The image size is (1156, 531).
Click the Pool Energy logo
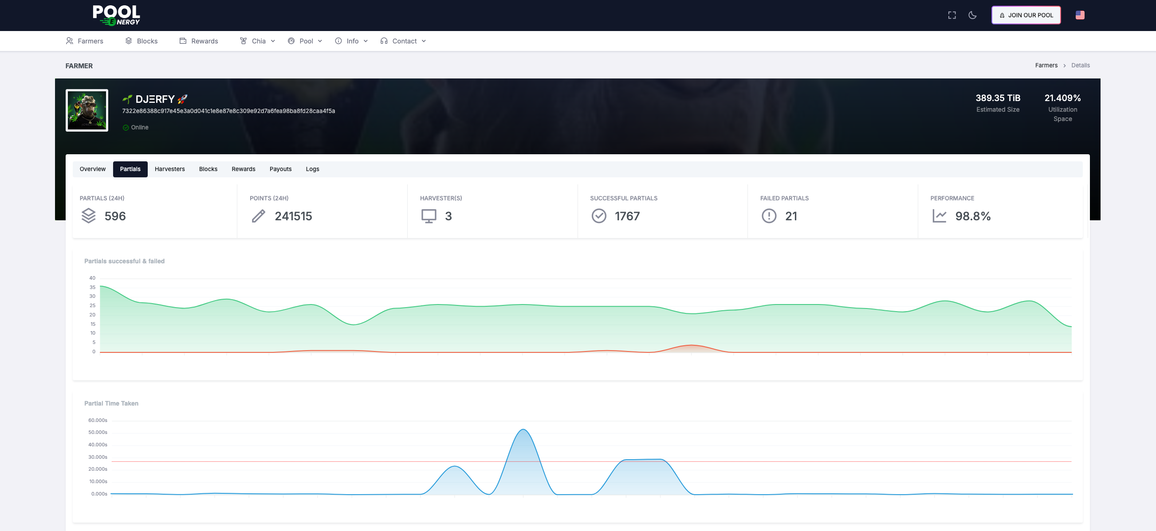click(116, 15)
